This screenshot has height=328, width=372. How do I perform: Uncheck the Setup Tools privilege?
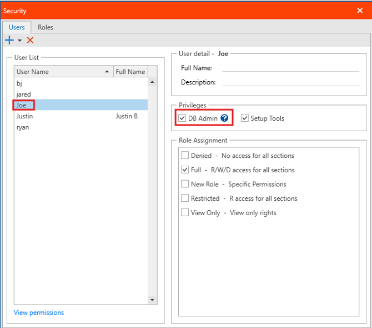245,118
